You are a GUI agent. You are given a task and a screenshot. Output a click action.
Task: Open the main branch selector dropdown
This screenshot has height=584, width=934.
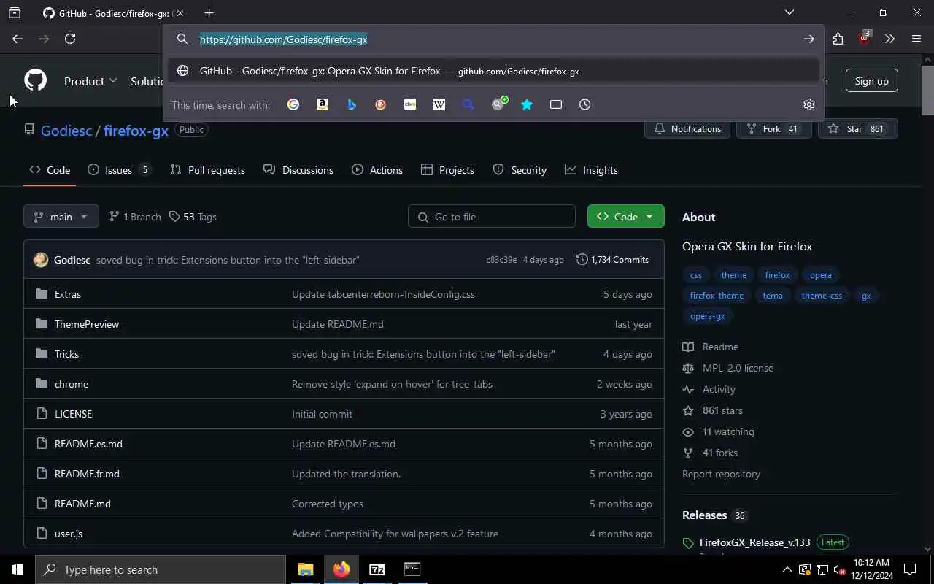[x=61, y=217]
